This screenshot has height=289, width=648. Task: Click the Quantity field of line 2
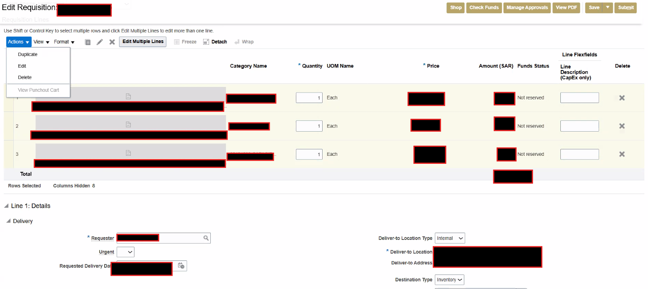pos(309,126)
